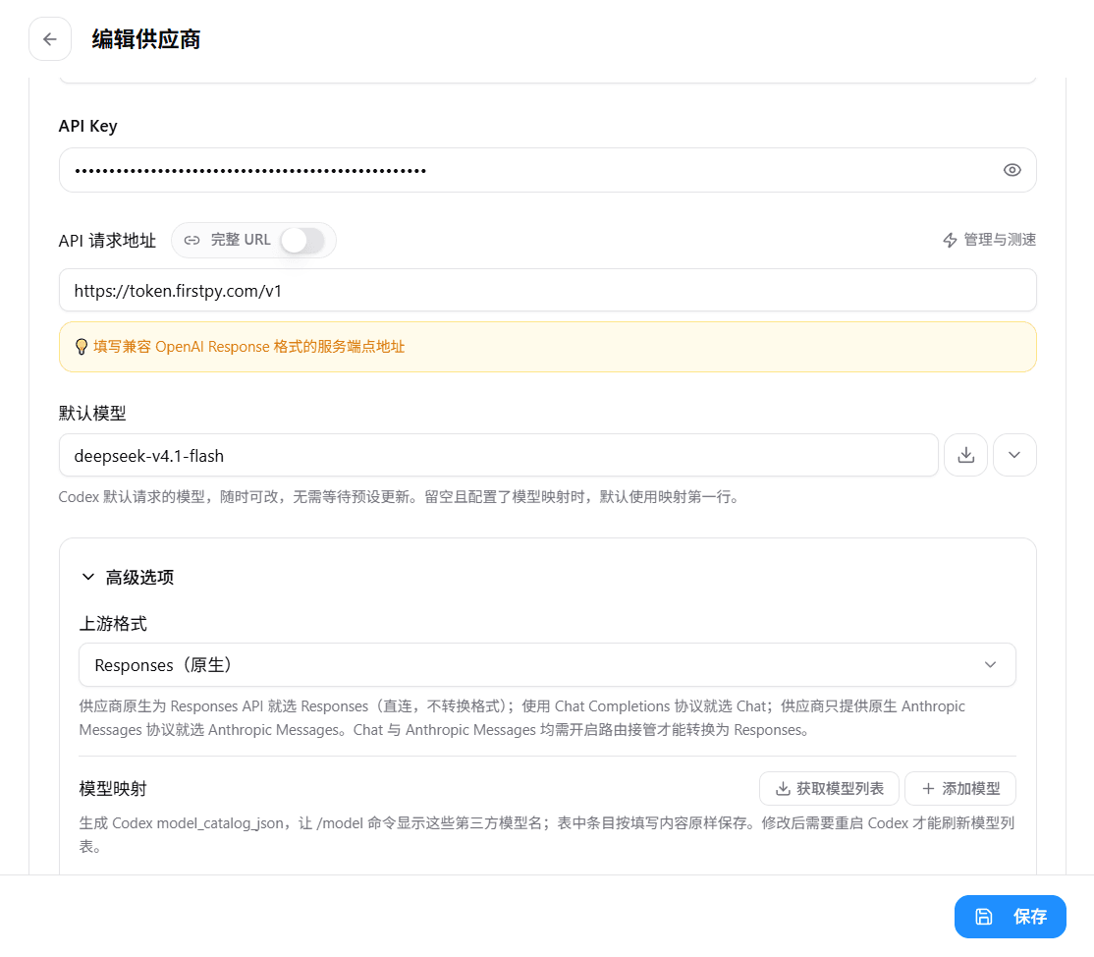
Task: Click the 上游格式 label
Action: point(113,623)
